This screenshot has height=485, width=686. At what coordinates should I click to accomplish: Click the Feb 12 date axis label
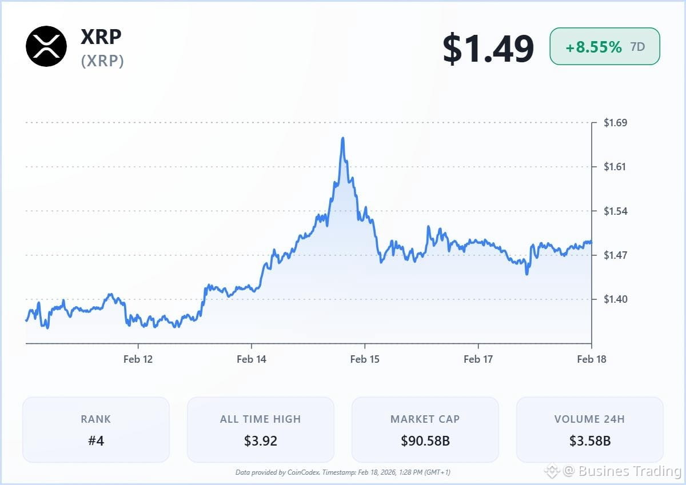tap(138, 359)
